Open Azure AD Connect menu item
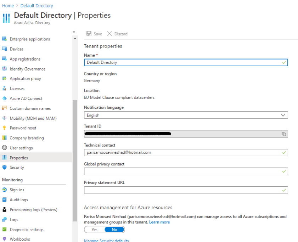The height and width of the screenshot is (242, 298). [x=26, y=99]
